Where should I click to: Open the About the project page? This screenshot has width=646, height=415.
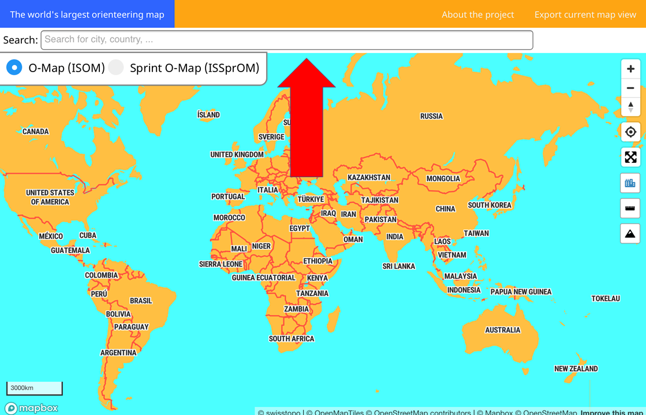[x=477, y=14]
